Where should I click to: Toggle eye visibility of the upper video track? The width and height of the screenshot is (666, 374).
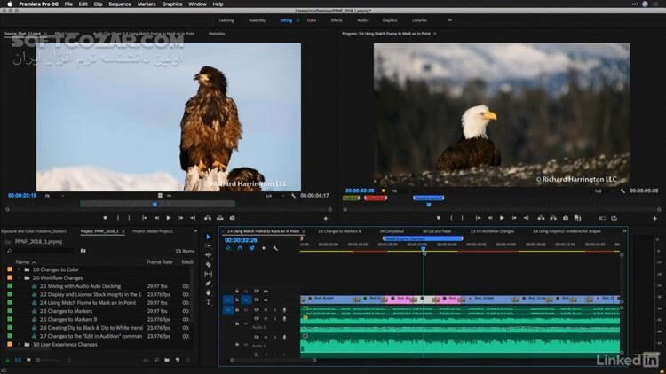pyautogui.click(x=266, y=292)
